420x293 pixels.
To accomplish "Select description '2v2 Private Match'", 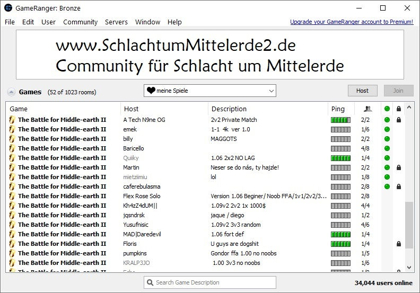I will (x=234, y=120).
